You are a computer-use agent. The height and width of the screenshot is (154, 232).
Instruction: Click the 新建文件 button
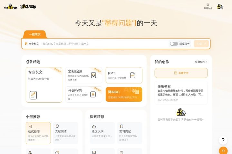pyautogui.click(x=181, y=73)
